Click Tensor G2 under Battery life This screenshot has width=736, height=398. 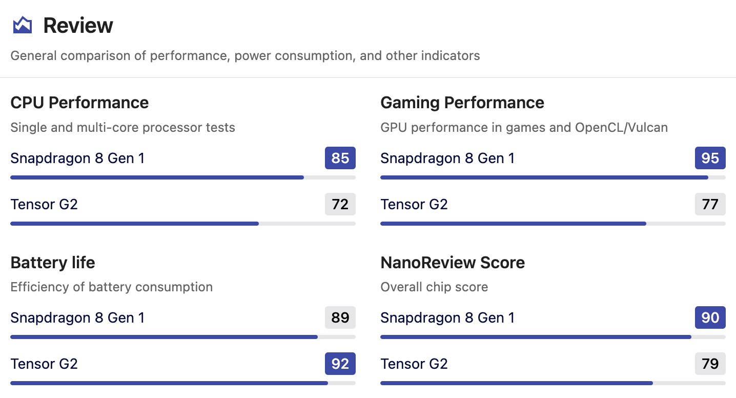click(44, 364)
